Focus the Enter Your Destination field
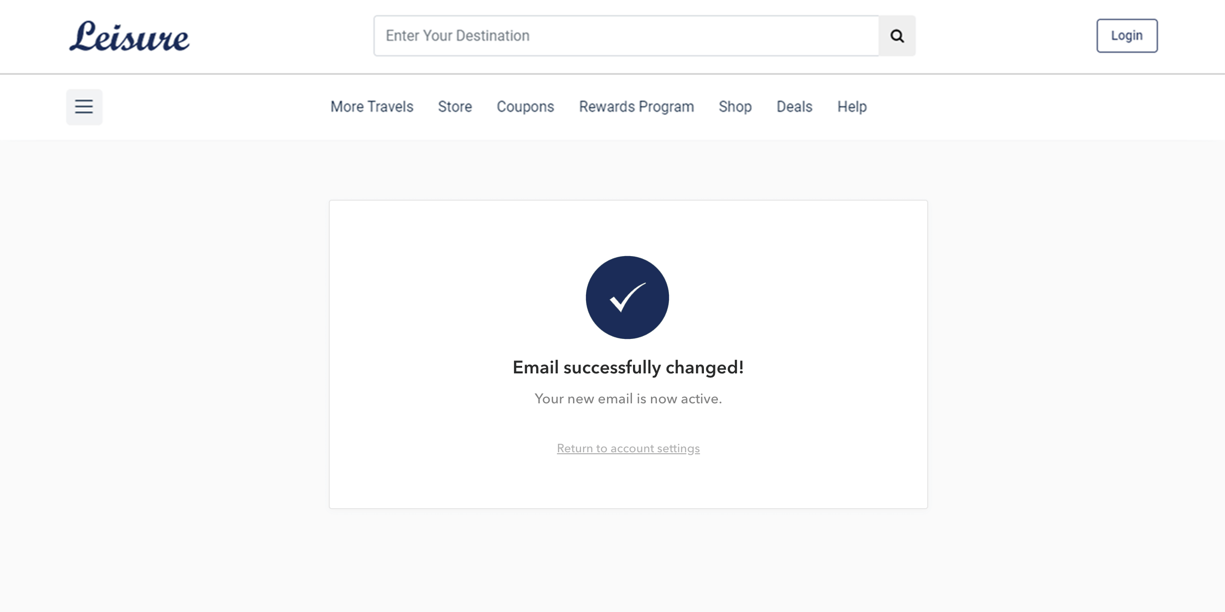Viewport: 1225px width, 612px height. pos(626,36)
